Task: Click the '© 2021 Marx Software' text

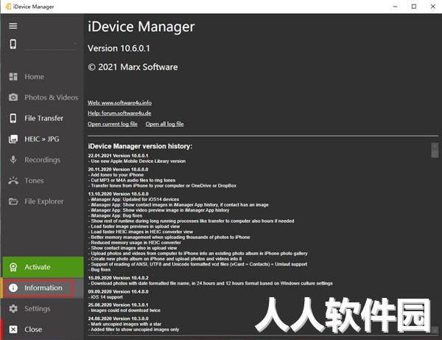Action: (x=133, y=67)
